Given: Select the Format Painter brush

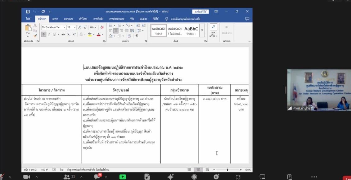Looking at the screenshot, I should 35,36.
